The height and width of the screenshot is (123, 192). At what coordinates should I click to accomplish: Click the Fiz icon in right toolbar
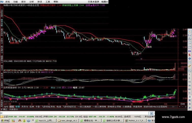pos(189,35)
